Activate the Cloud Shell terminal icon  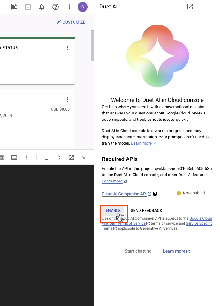tap(28, 7)
